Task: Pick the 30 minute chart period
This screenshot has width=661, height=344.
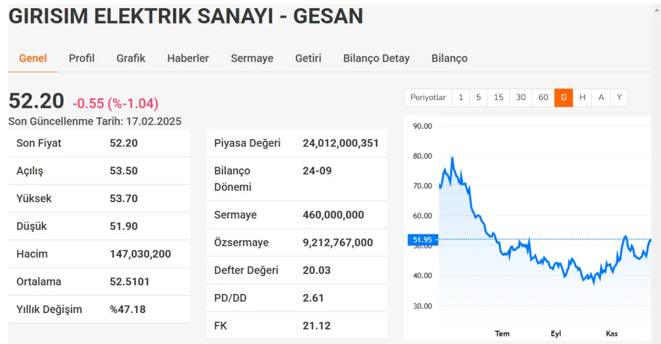Action: 521,97
